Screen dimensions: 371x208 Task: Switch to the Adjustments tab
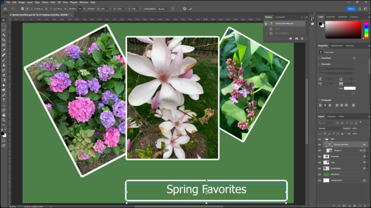(337, 46)
